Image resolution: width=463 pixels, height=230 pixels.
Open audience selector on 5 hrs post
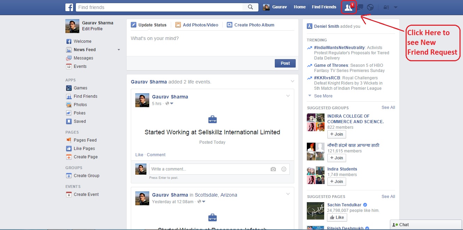pyautogui.click(x=169, y=104)
